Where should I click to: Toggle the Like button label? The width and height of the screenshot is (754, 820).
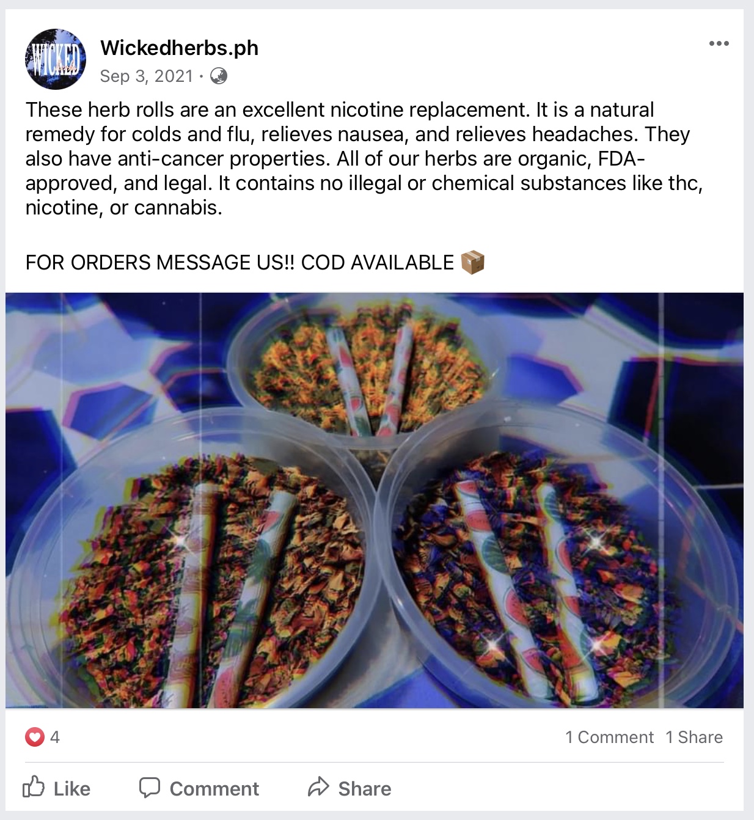(x=72, y=789)
